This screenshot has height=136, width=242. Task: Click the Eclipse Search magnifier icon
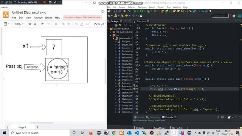[183, 11]
